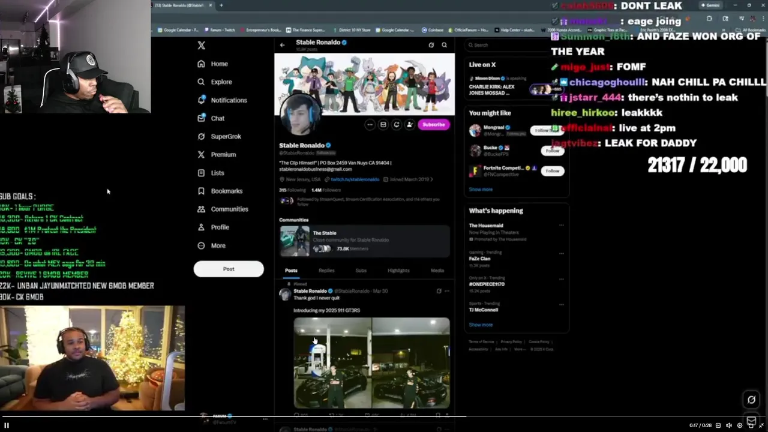Mute the video player volume
Image resolution: width=768 pixels, height=432 pixels.
729,425
